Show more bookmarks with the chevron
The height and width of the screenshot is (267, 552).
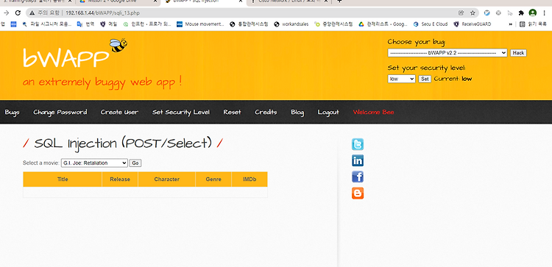click(x=511, y=24)
